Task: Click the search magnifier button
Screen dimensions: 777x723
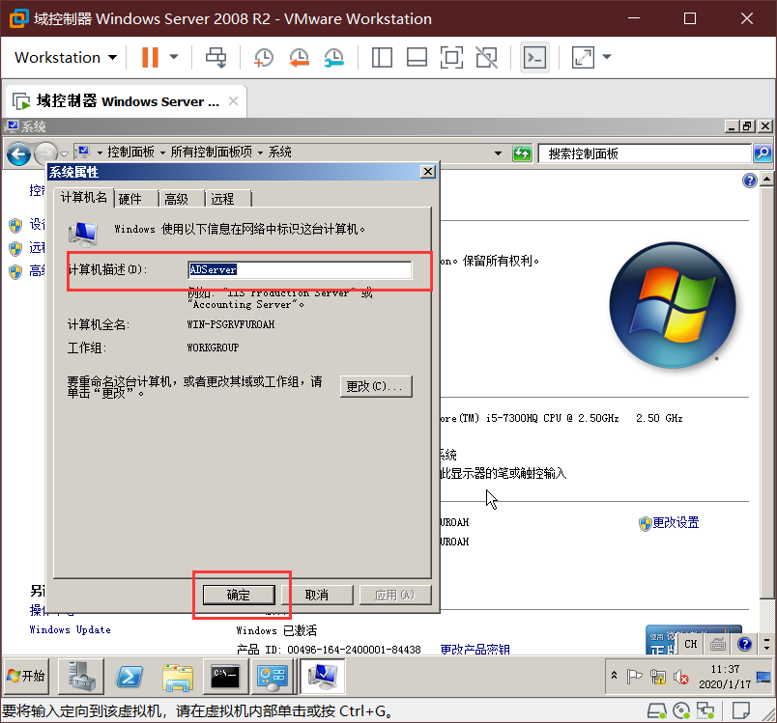Action: [x=763, y=153]
